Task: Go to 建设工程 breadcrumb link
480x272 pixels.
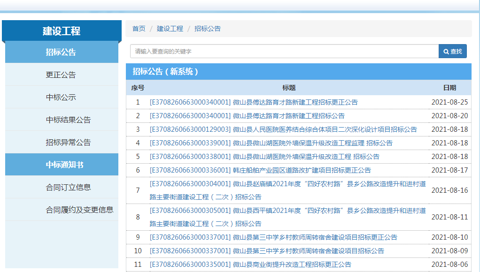Action: pyautogui.click(x=170, y=29)
